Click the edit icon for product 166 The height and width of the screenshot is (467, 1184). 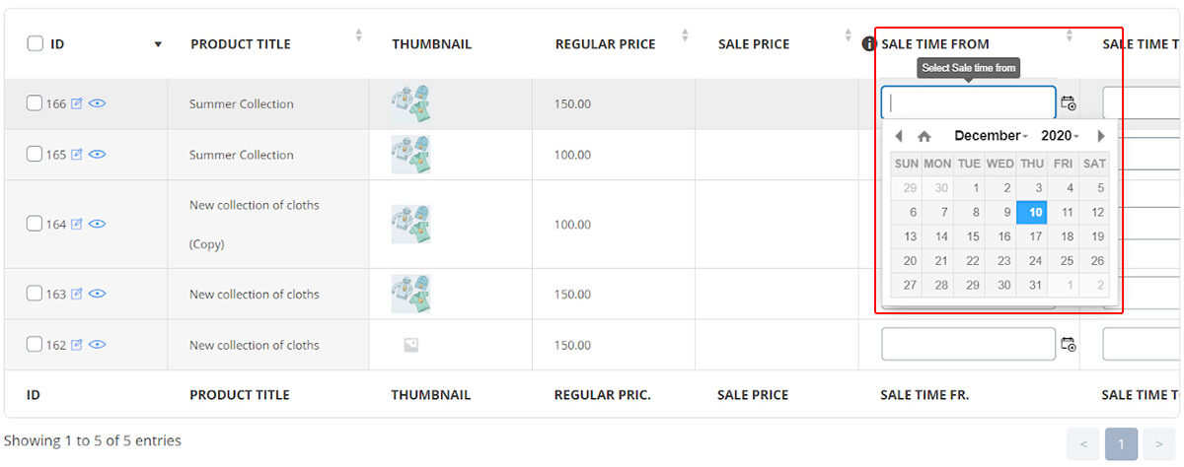click(x=77, y=103)
